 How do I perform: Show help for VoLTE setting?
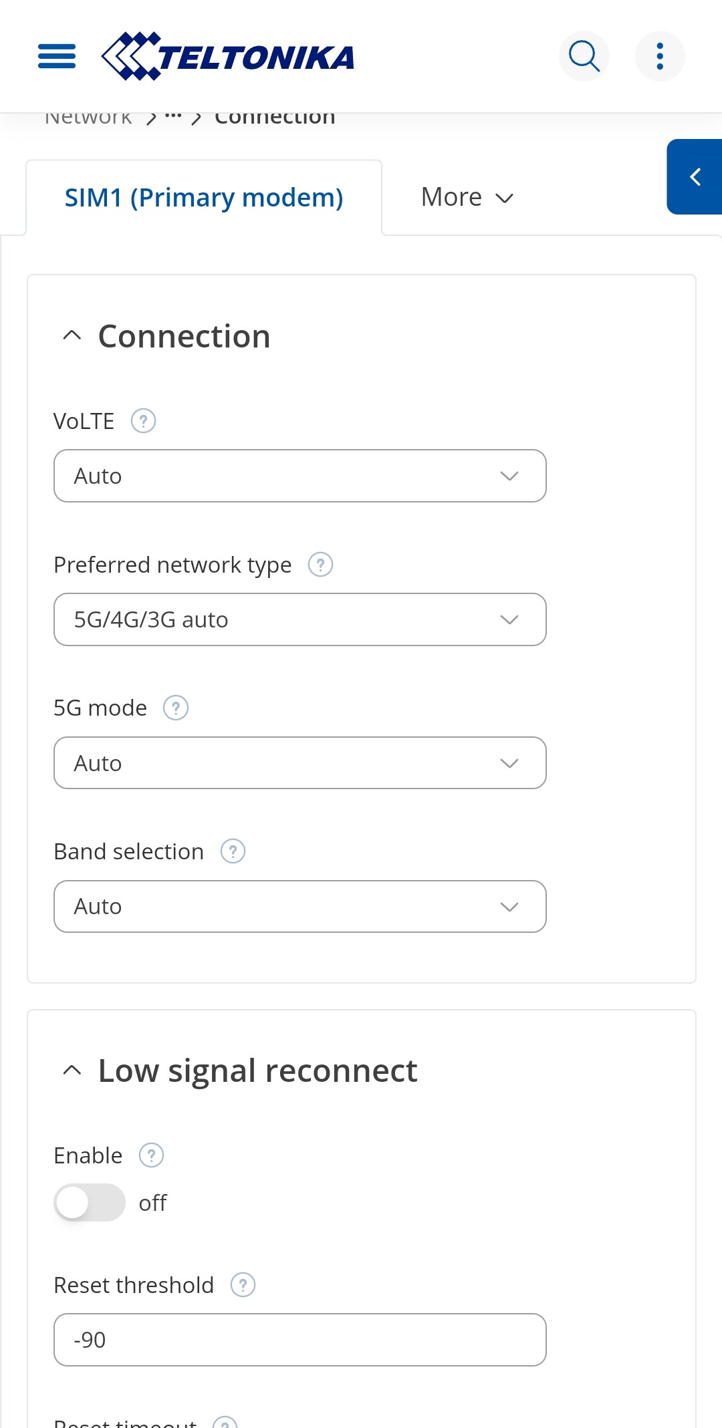click(x=143, y=421)
